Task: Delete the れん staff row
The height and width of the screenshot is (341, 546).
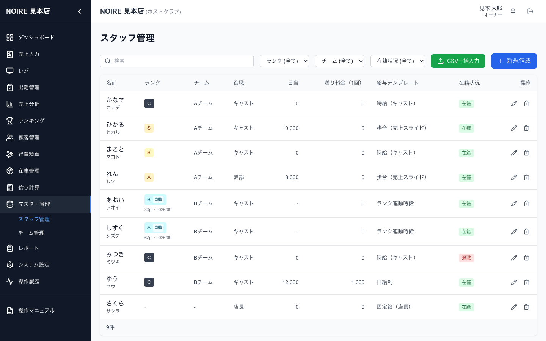Action: pos(526,177)
